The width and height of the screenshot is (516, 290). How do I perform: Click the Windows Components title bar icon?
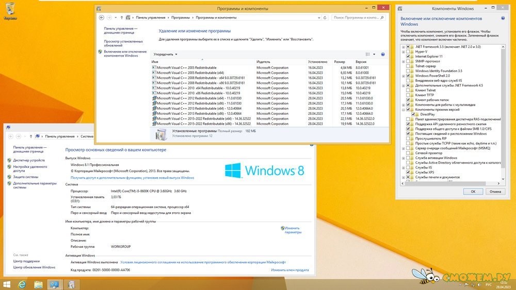point(400,9)
